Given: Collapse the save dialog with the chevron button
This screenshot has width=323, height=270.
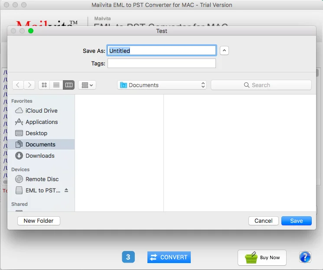Looking at the screenshot, I should point(224,50).
